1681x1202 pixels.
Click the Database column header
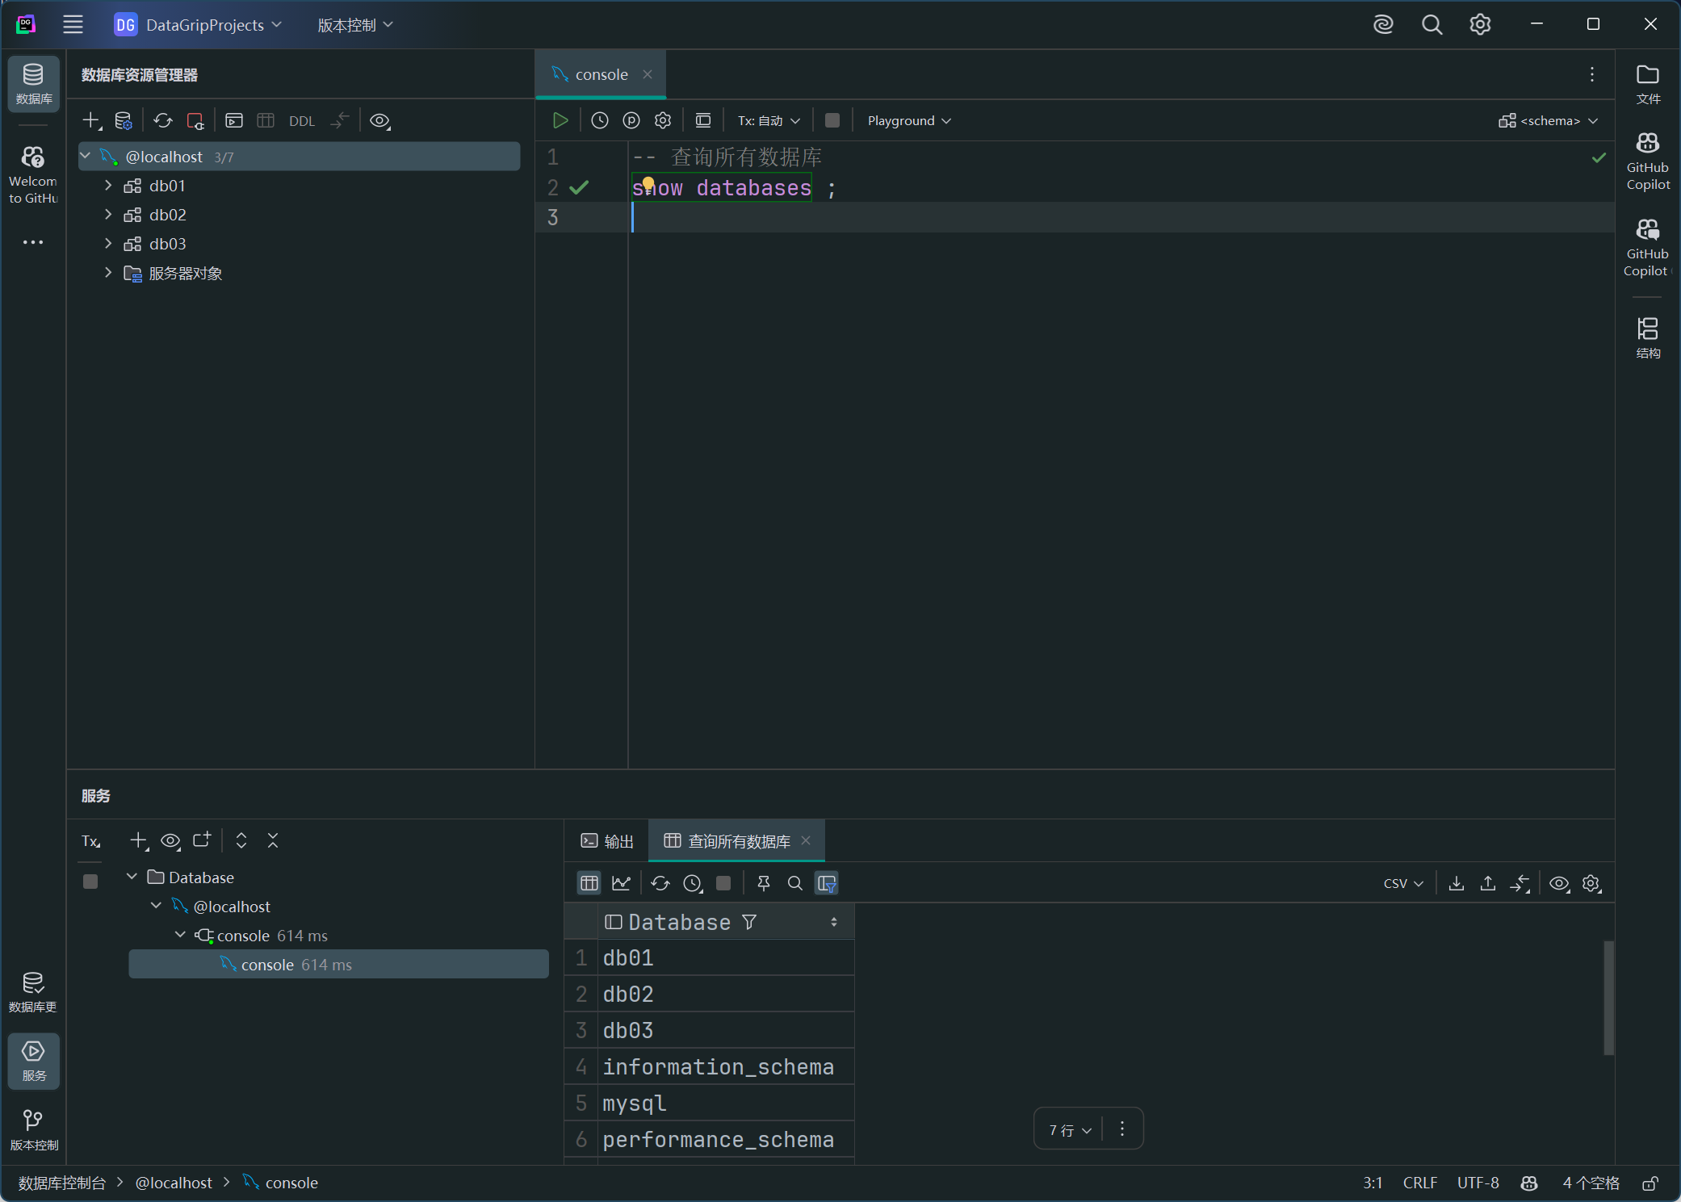[x=679, y=922]
